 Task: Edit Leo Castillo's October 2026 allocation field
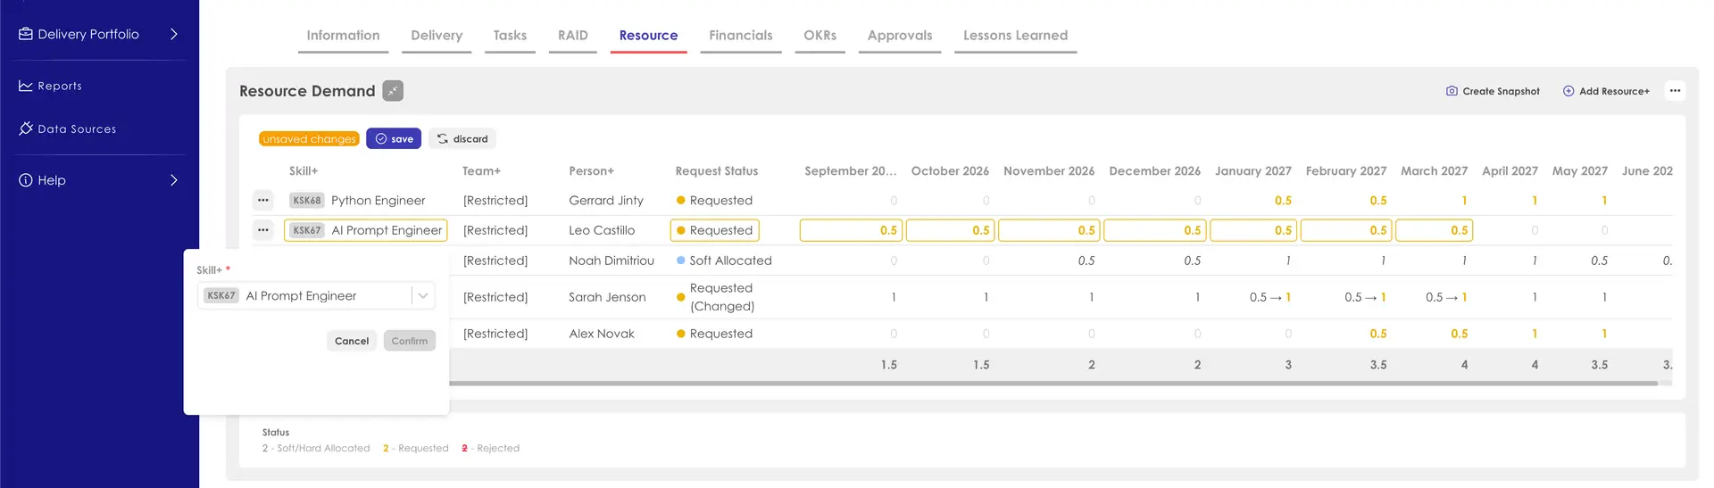(x=951, y=230)
